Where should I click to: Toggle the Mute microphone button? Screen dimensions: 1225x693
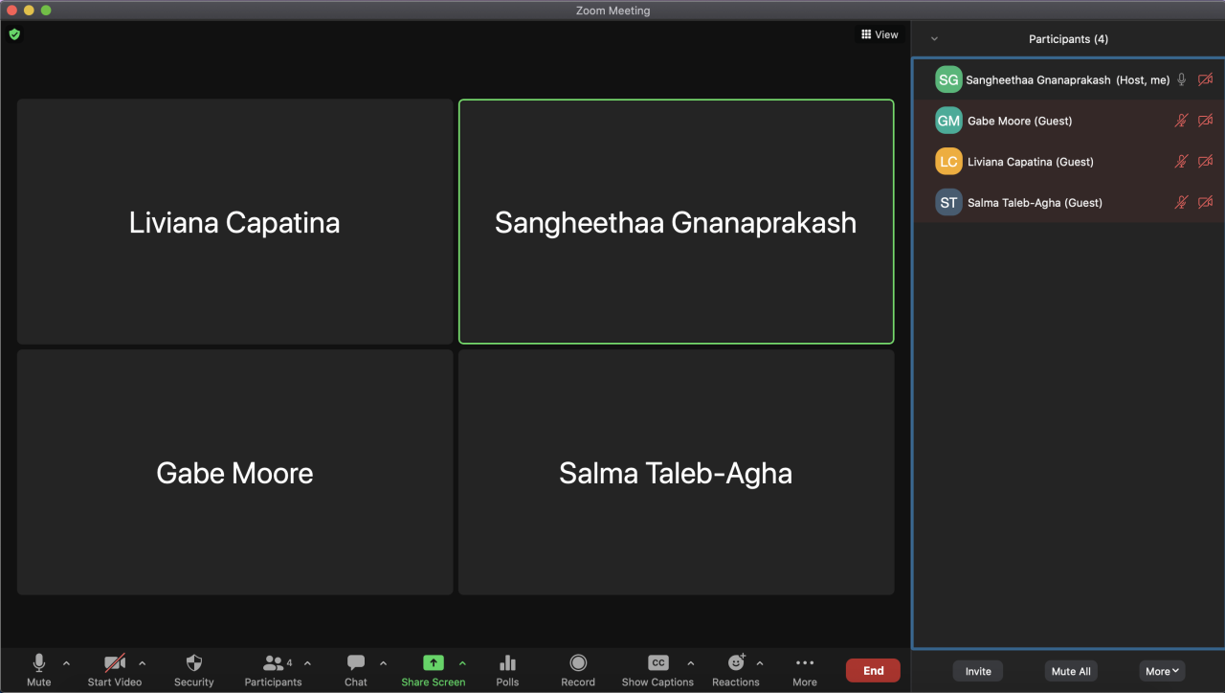[x=39, y=663]
